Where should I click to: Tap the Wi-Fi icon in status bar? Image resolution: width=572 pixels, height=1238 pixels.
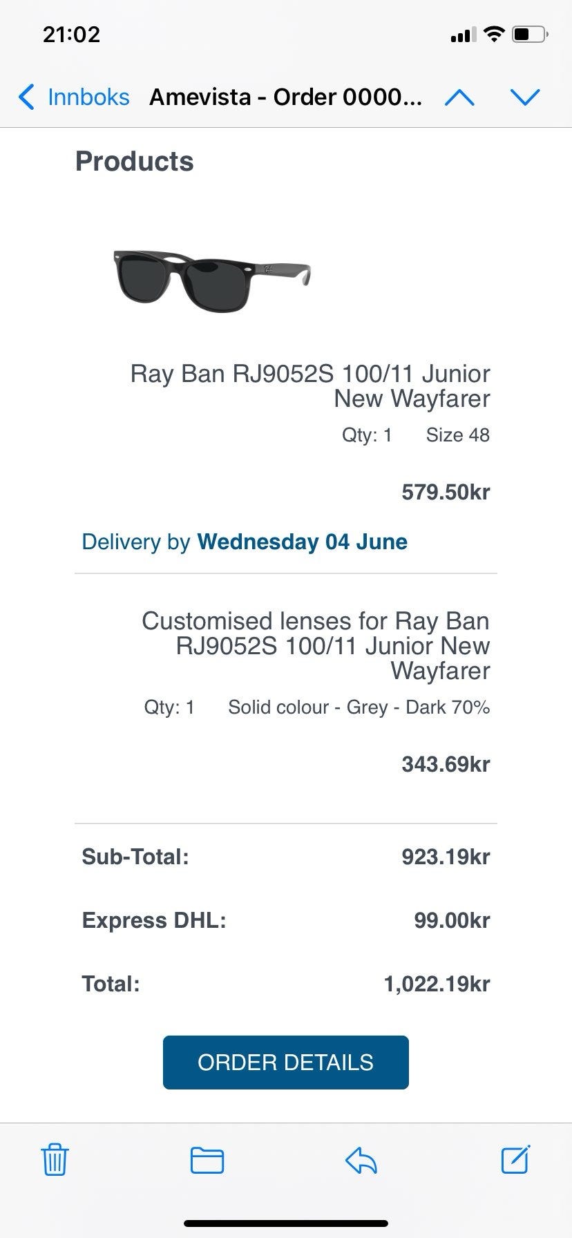click(x=494, y=34)
